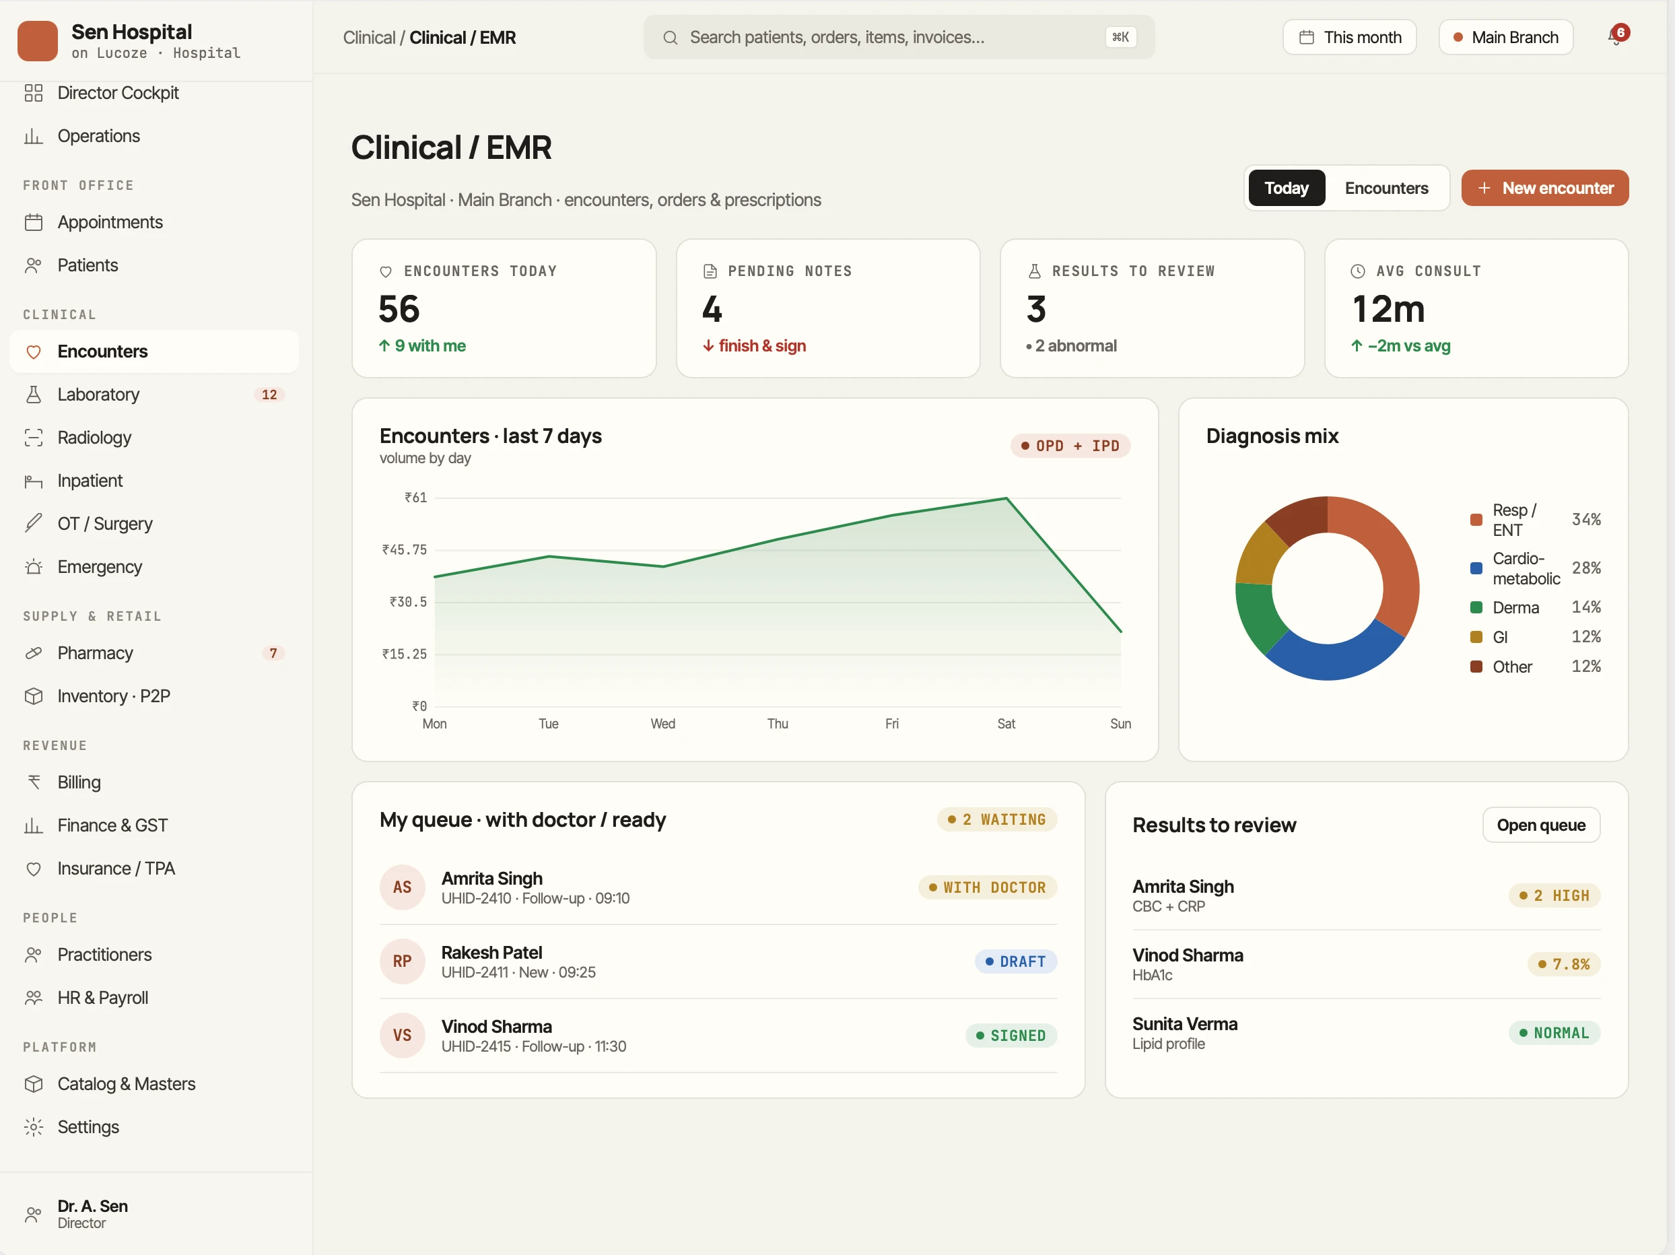Click the Encounters heart icon in sidebar
Image resolution: width=1675 pixels, height=1255 pixels.
pos(33,352)
